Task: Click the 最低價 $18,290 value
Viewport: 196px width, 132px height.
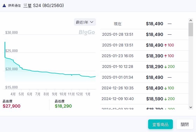Action: pos(63,106)
